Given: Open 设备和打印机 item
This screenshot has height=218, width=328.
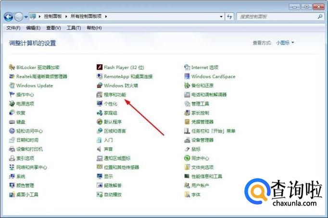Looking at the screenshot, I should (25, 149).
